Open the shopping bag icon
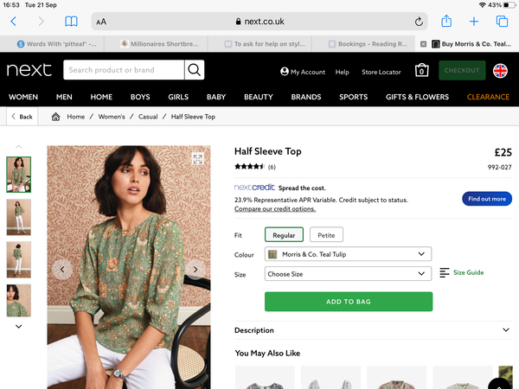The width and height of the screenshot is (519, 389). (x=421, y=70)
